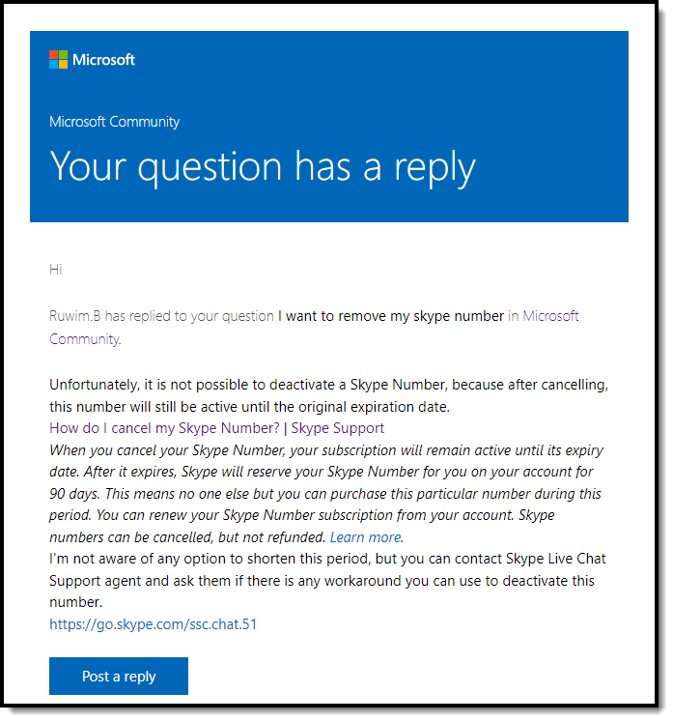Screen dimensions: 673x722
Task: Open 'How do I cancel my Skype Number?' link
Action: (x=164, y=428)
